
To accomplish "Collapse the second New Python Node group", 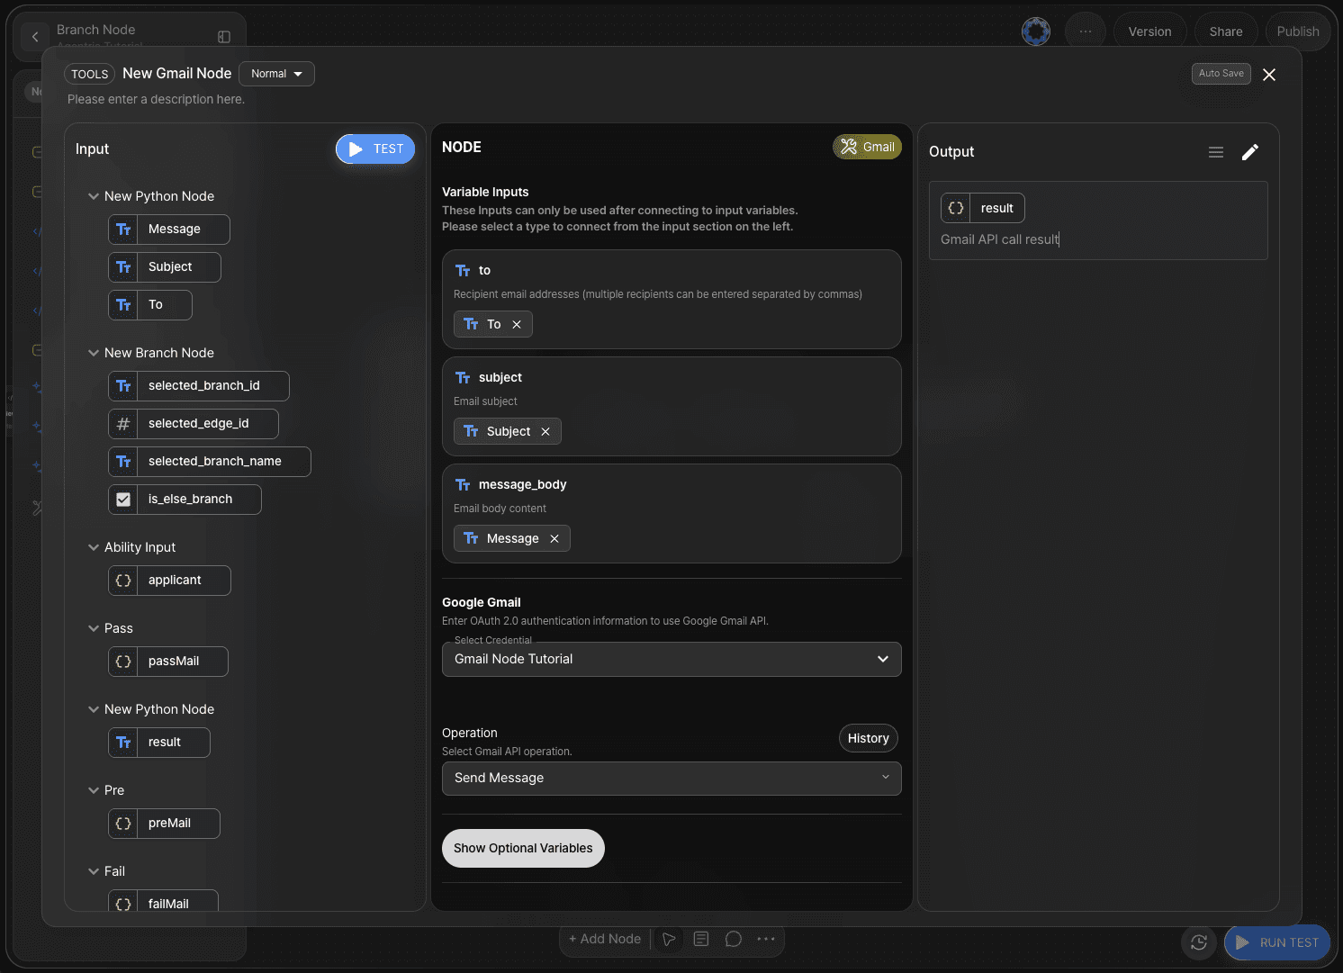I will click(x=94, y=709).
